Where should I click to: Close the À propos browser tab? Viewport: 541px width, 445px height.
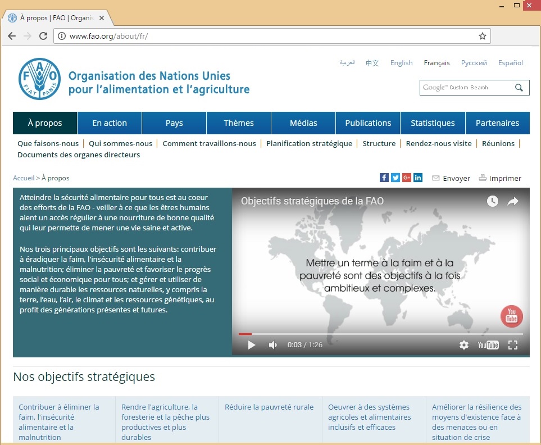tap(102, 18)
